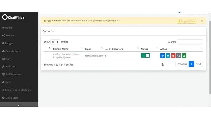Sort by Email column header

88,49
